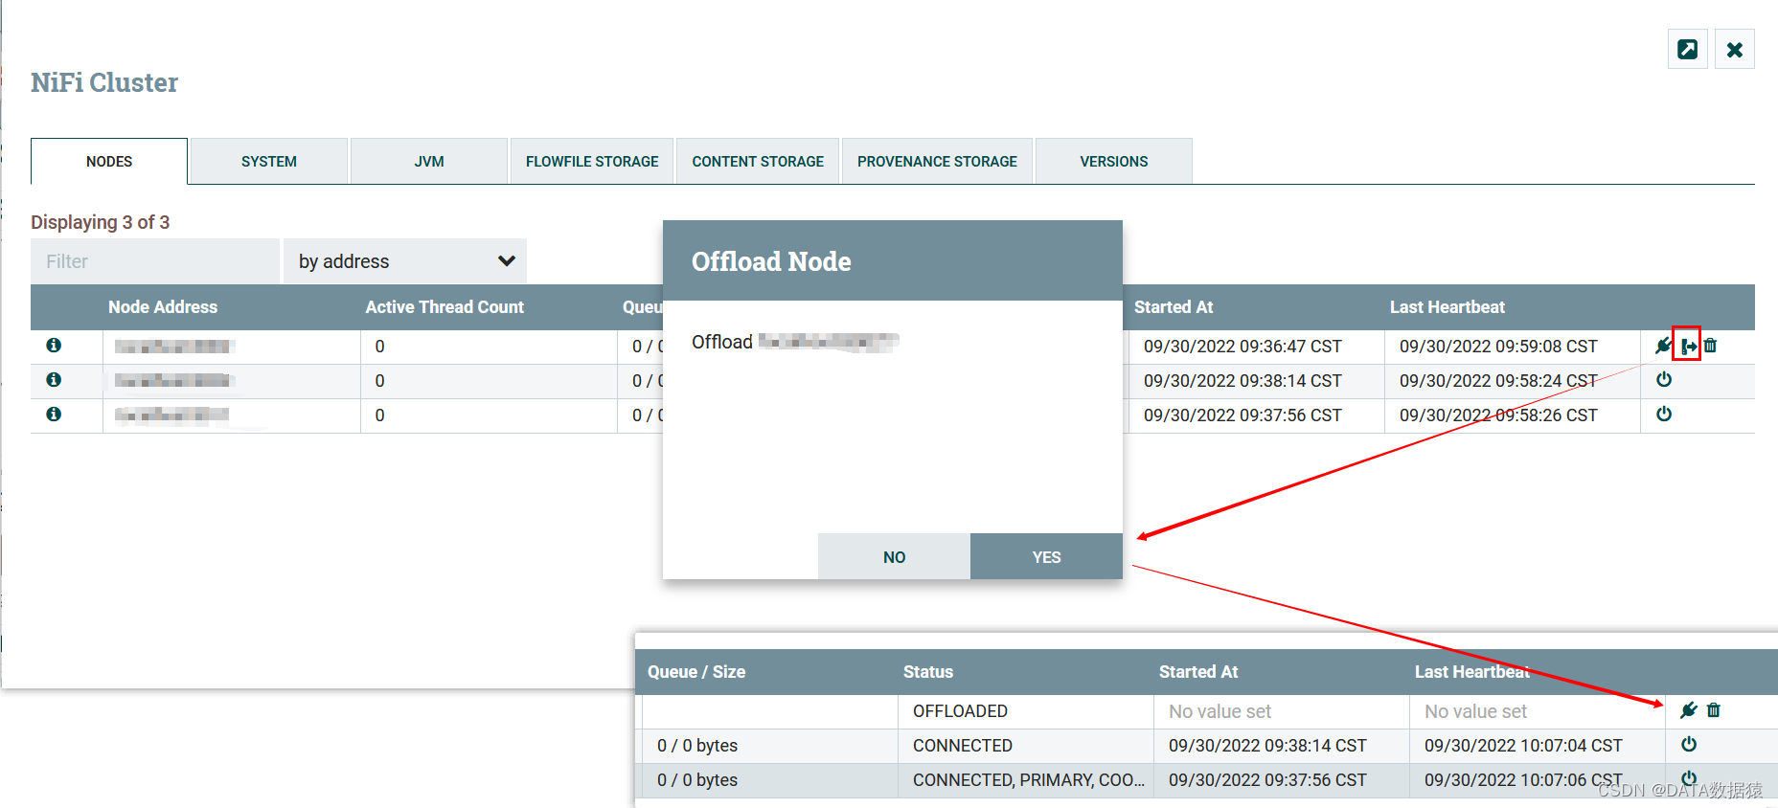Click power icon on the CONNECTED row
1778x808 pixels.
click(1689, 744)
